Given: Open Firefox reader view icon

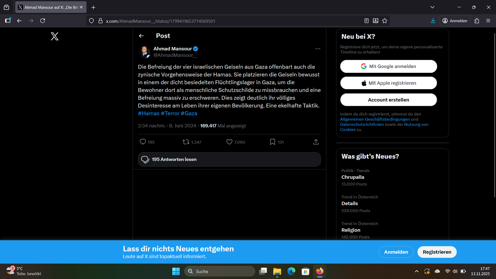Looking at the screenshot, I should pyautogui.click(x=366, y=21).
